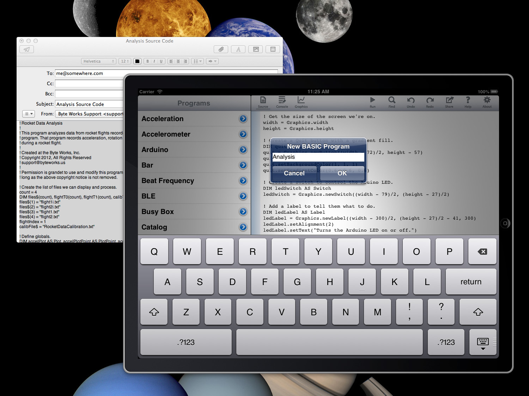Open the photo browser in Mail window
529x396 pixels.
tap(256, 49)
